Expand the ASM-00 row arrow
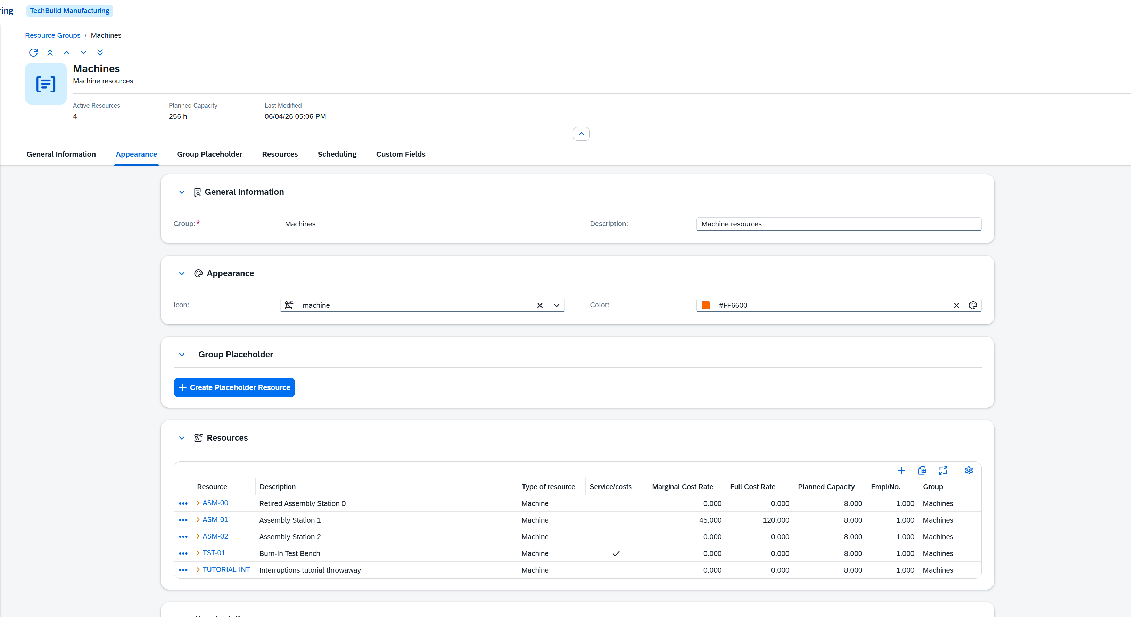This screenshot has width=1131, height=617. [198, 503]
